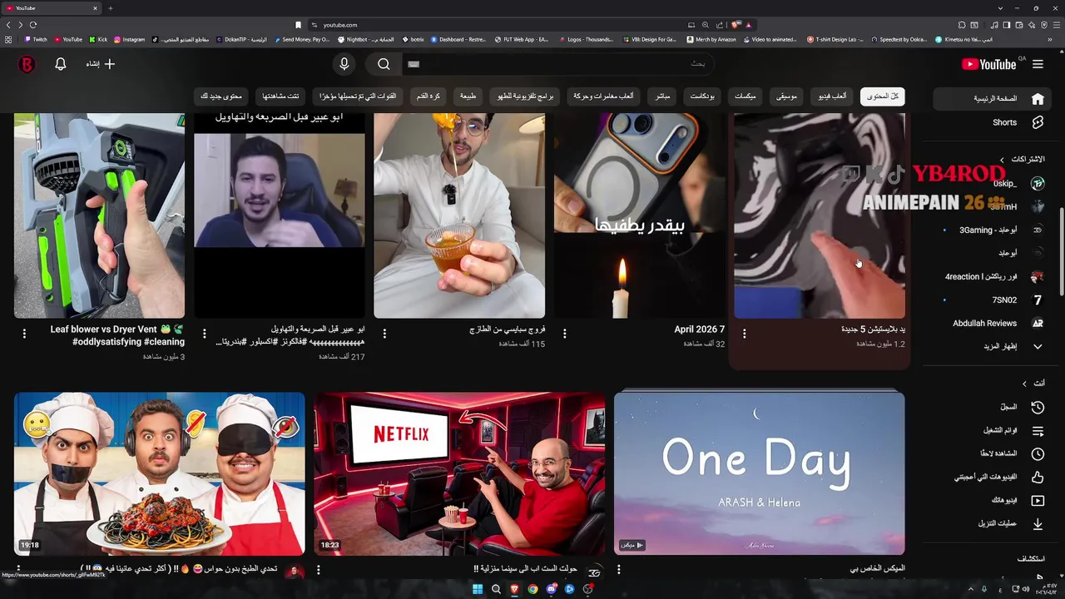Open the Twitch bookmark
The height and width of the screenshot is (599, 1065).
pos(36,39)
